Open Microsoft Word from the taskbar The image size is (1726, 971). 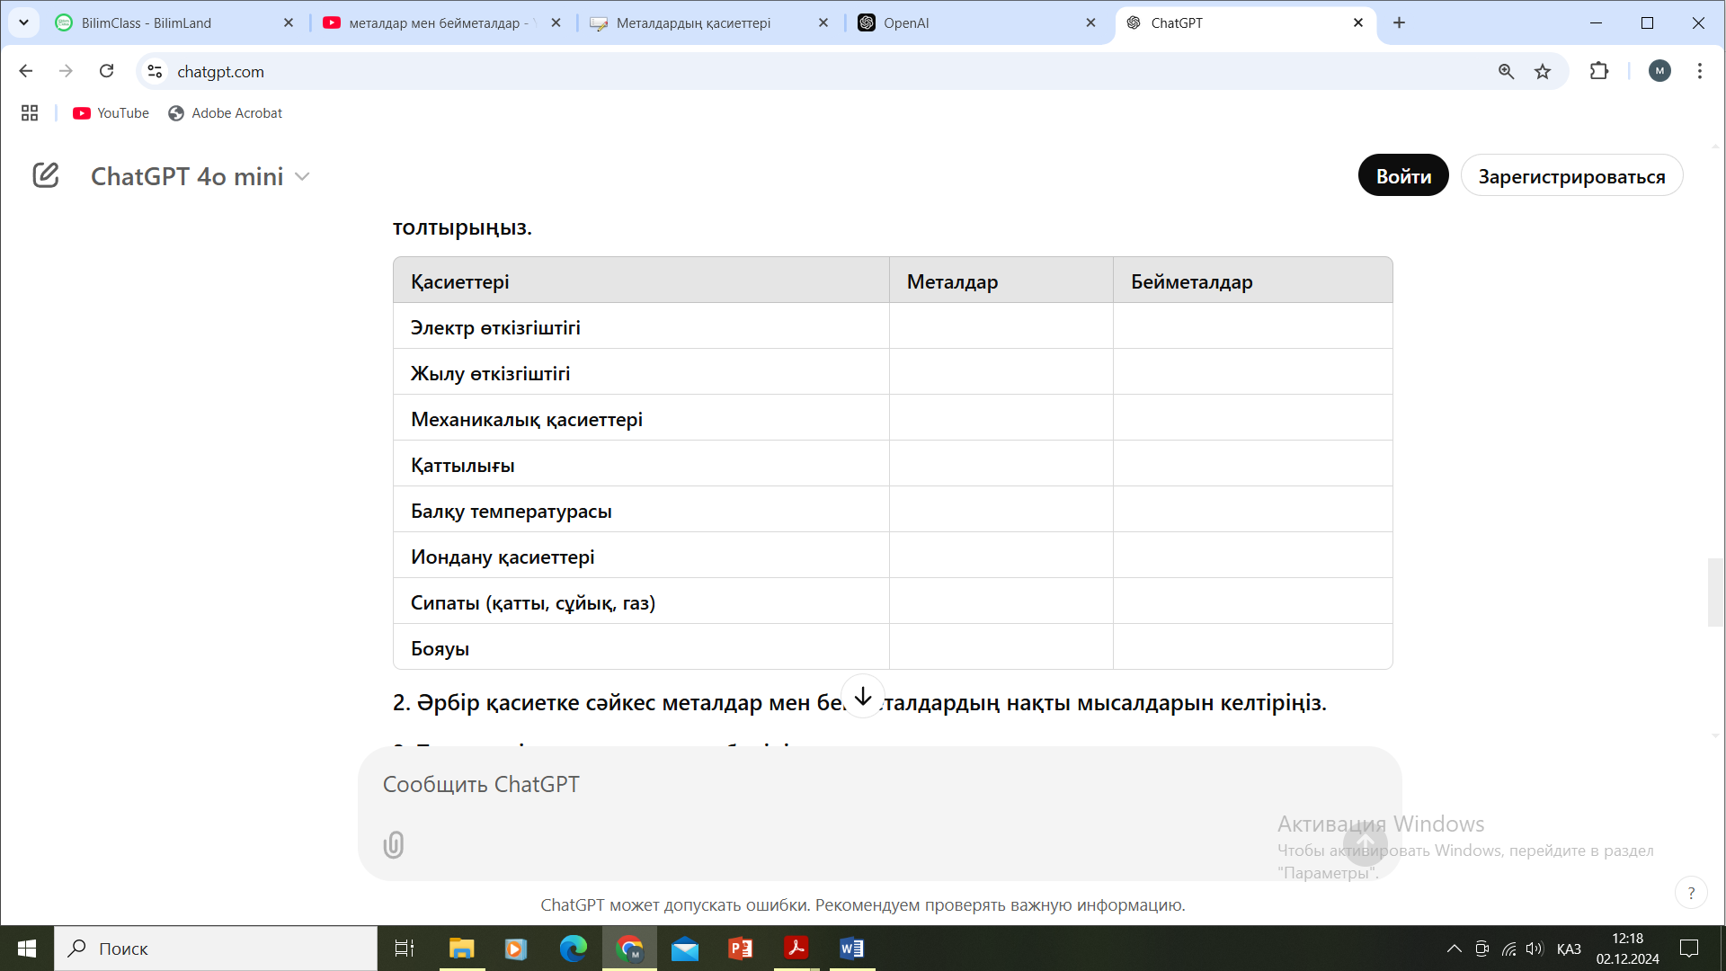[x=851, y=949]
